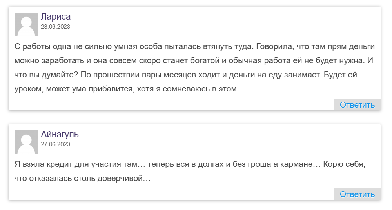The width and height of the screenshot is (392, 210).
Task: Click Лариса's gray avatar placeholder
Action: pyautogui.click(x=26, y=24)
